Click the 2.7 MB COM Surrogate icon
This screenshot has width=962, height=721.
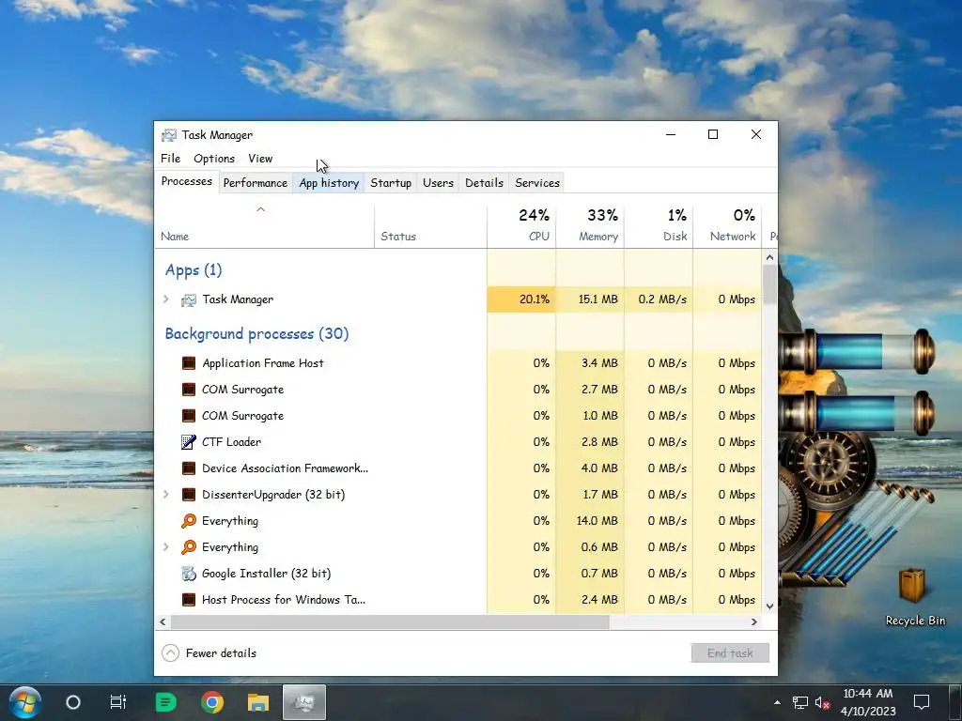(188, 390)
